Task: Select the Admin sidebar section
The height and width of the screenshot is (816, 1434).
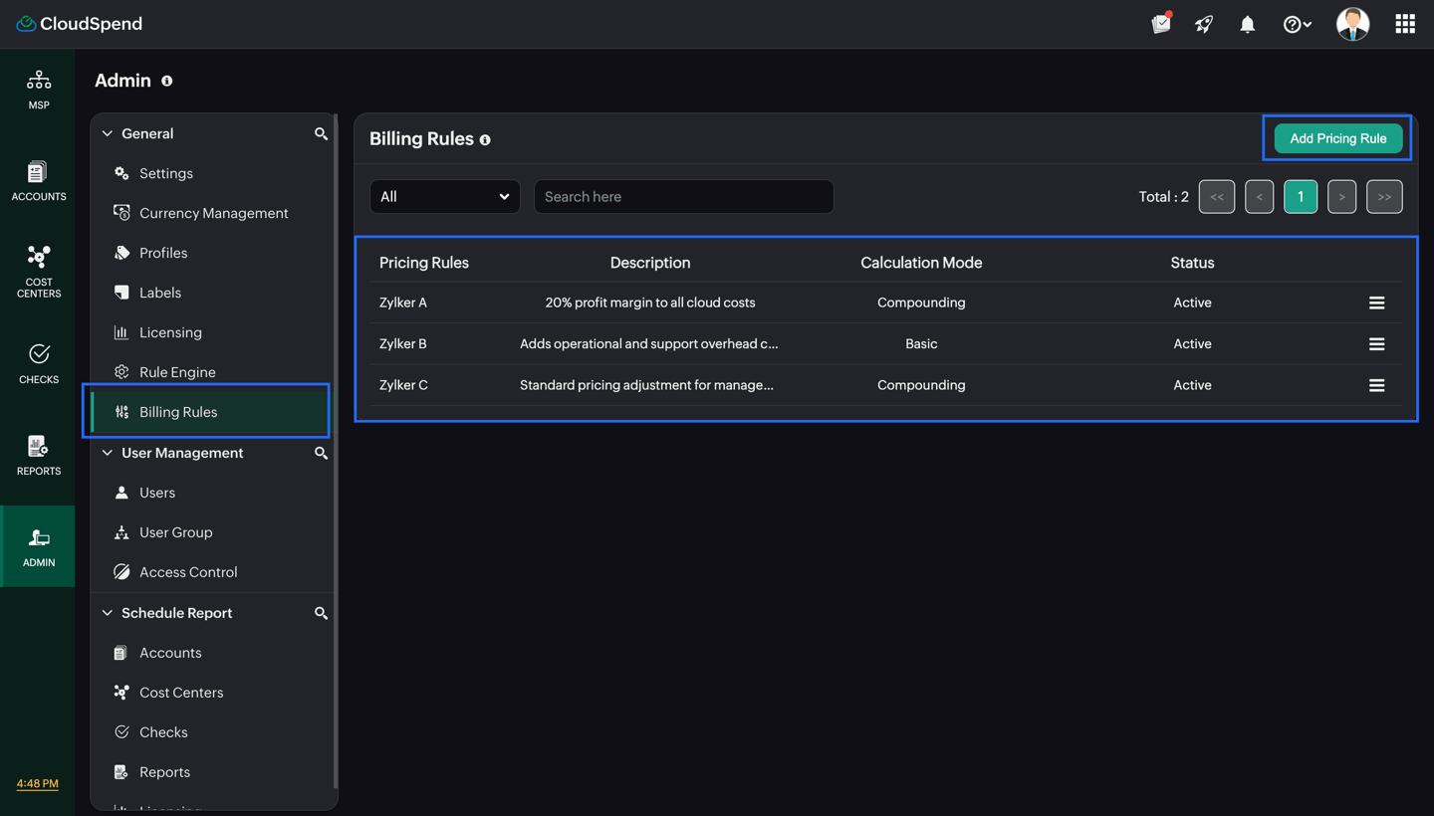Action: point(38,546)
